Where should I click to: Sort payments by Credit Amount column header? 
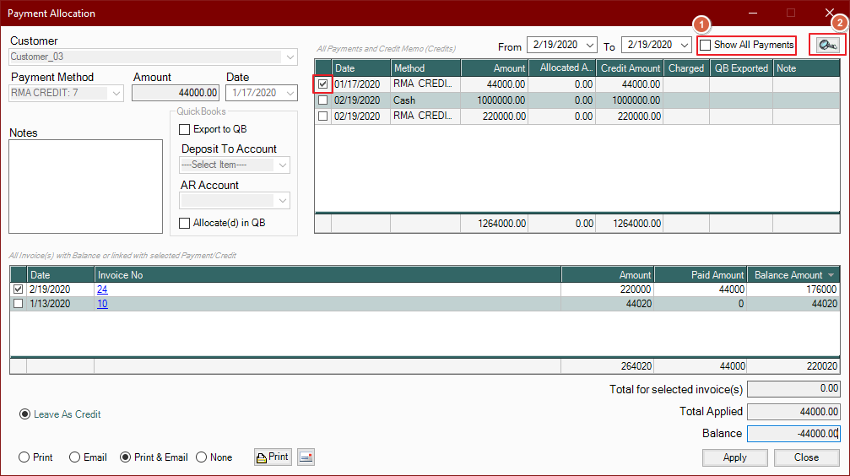631,68
